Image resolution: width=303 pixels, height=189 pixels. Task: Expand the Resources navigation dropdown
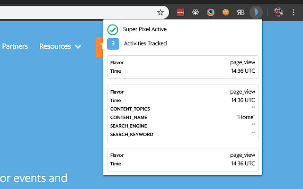click(60, 46)
